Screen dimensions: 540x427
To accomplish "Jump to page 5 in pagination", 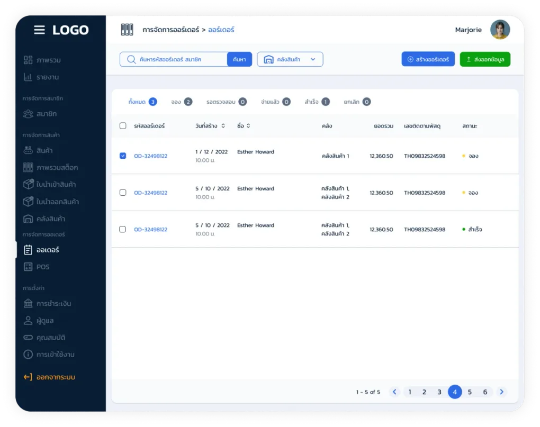I will pos(470,392).
